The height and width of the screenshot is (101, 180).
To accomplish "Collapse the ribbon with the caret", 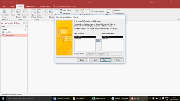I will pyautogui.click(x=178, y=20).
